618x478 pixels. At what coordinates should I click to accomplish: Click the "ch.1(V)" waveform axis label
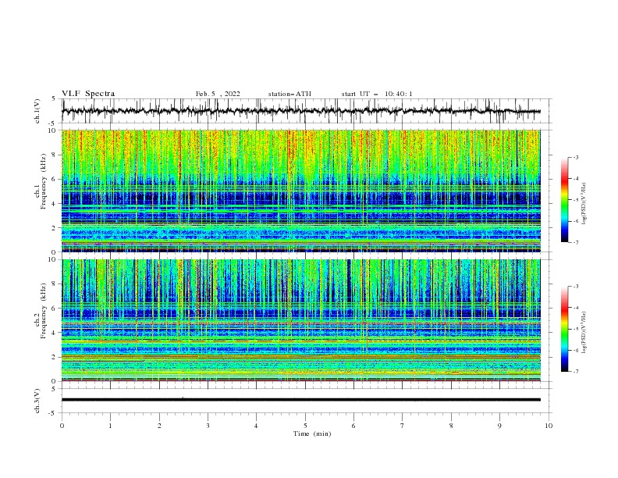click(37, 111)
